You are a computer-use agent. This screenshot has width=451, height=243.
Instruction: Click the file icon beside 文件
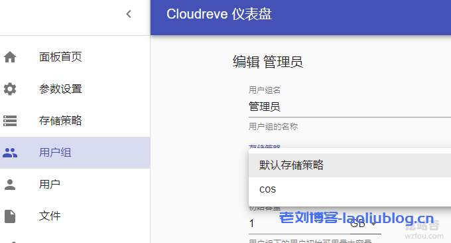coord(10,216)
